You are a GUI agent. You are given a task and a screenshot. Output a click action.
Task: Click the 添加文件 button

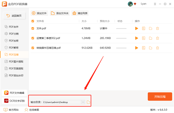(x=39, y=13)
